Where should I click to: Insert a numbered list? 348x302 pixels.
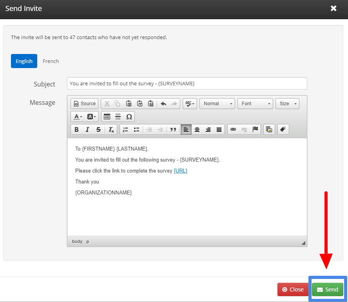(125, 129)
